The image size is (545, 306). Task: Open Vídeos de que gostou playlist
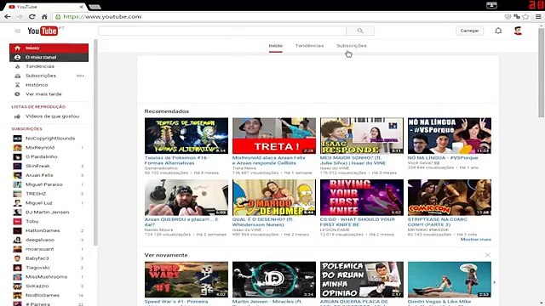tap(49, 116)
